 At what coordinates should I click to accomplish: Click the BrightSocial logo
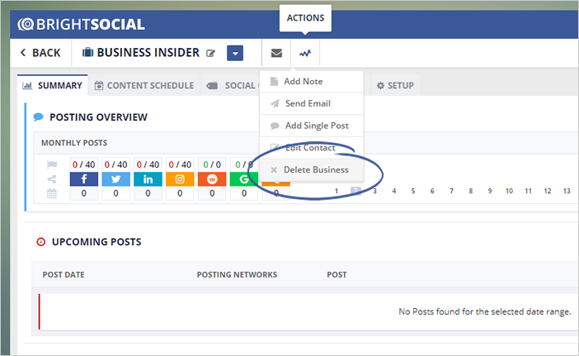[81, 24]
